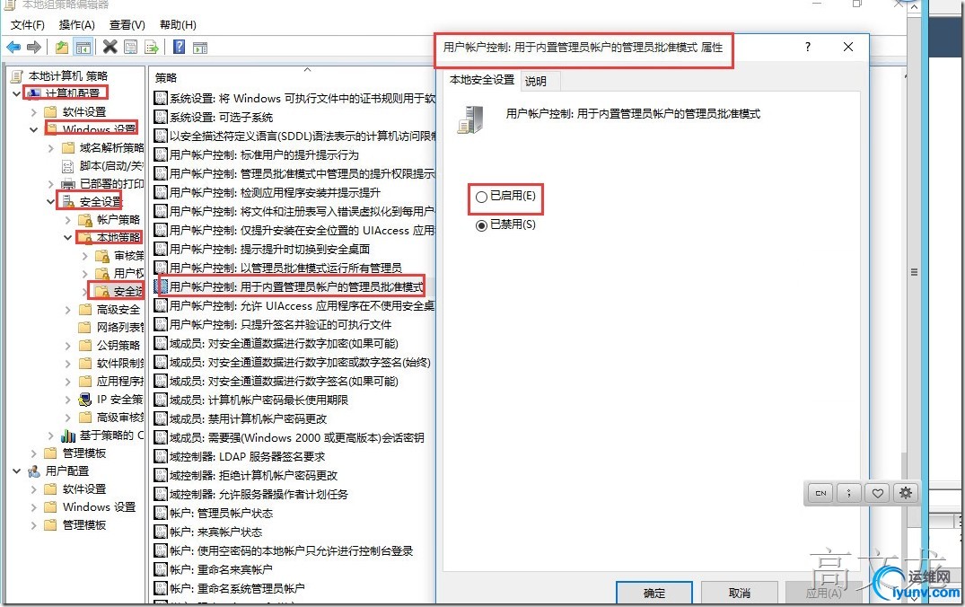Click the blue Help question-mark icon
The height and width of the screenshot is (607, 965).
click(x=180, y=47)
